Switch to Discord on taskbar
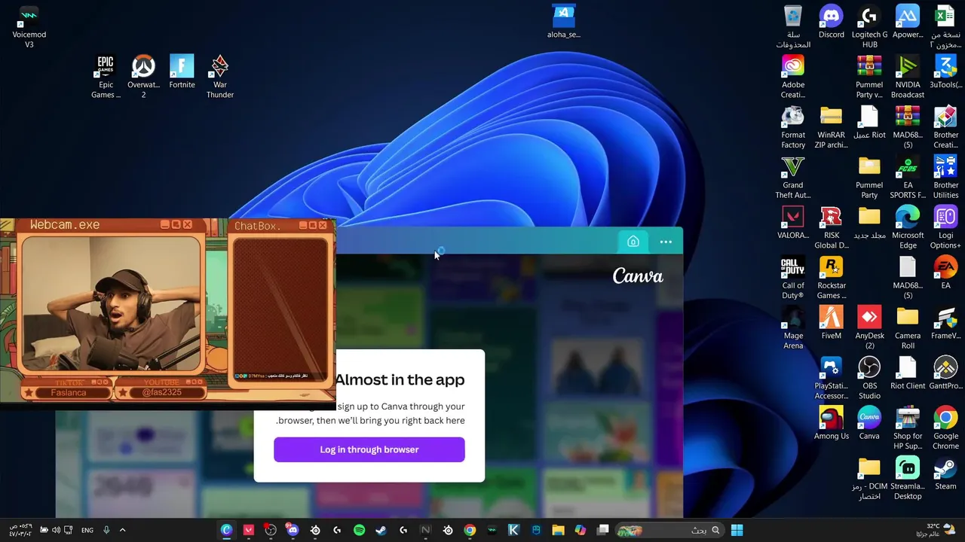 click(293, 530)
